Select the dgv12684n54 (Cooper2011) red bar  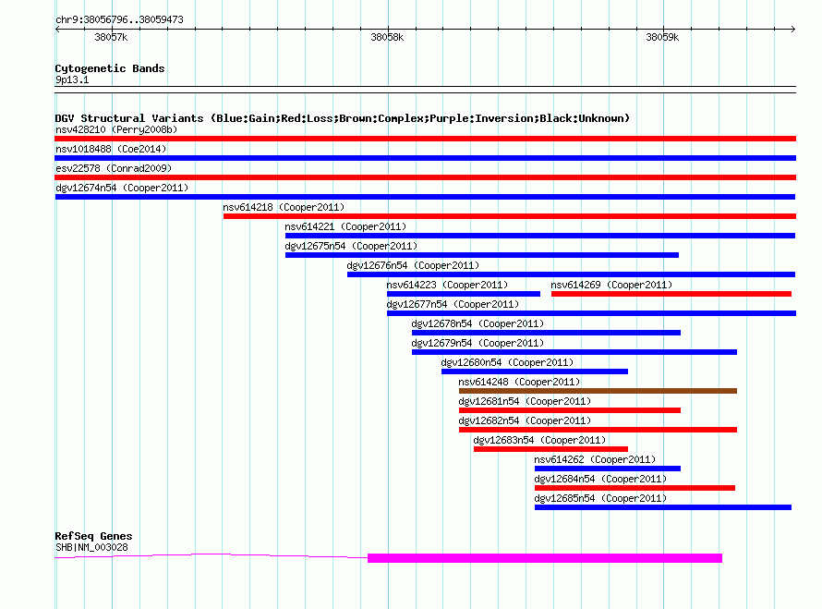(x=635, y=488)
